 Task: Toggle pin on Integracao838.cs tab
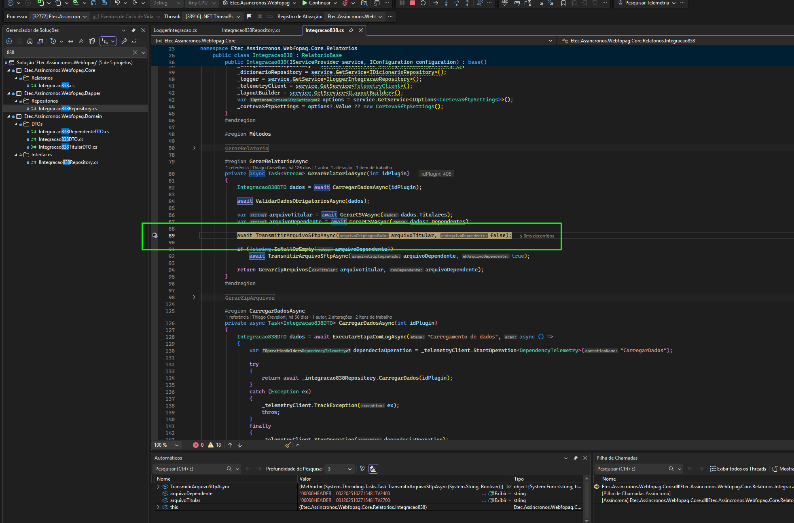tap(351, 30)
